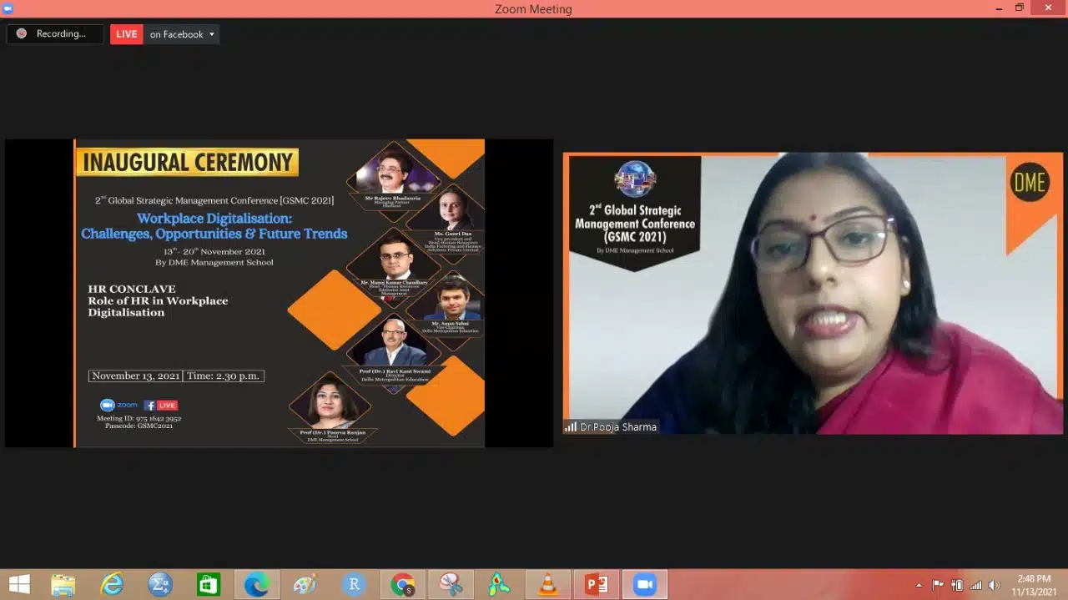Click the red LIVE badge
Image resolution: width=1068 pixels, height=600 pixels.
point(127,34)
